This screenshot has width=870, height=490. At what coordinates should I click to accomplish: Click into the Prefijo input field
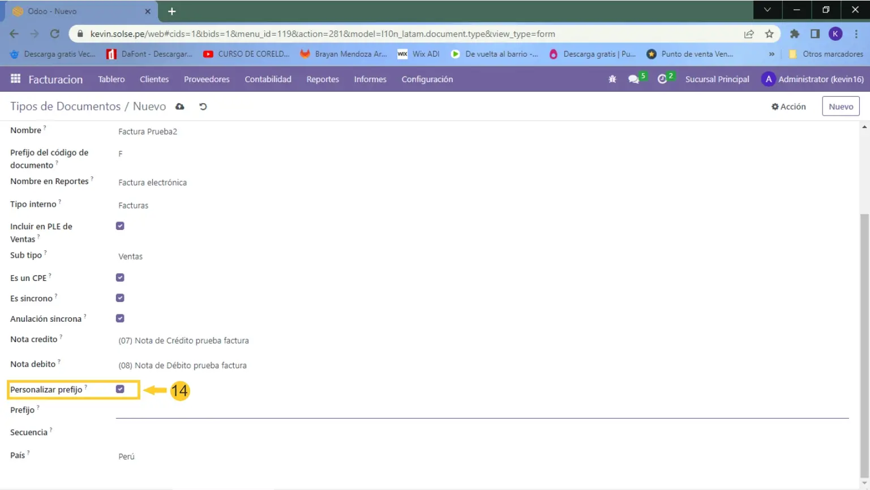[x=481, y=411]
